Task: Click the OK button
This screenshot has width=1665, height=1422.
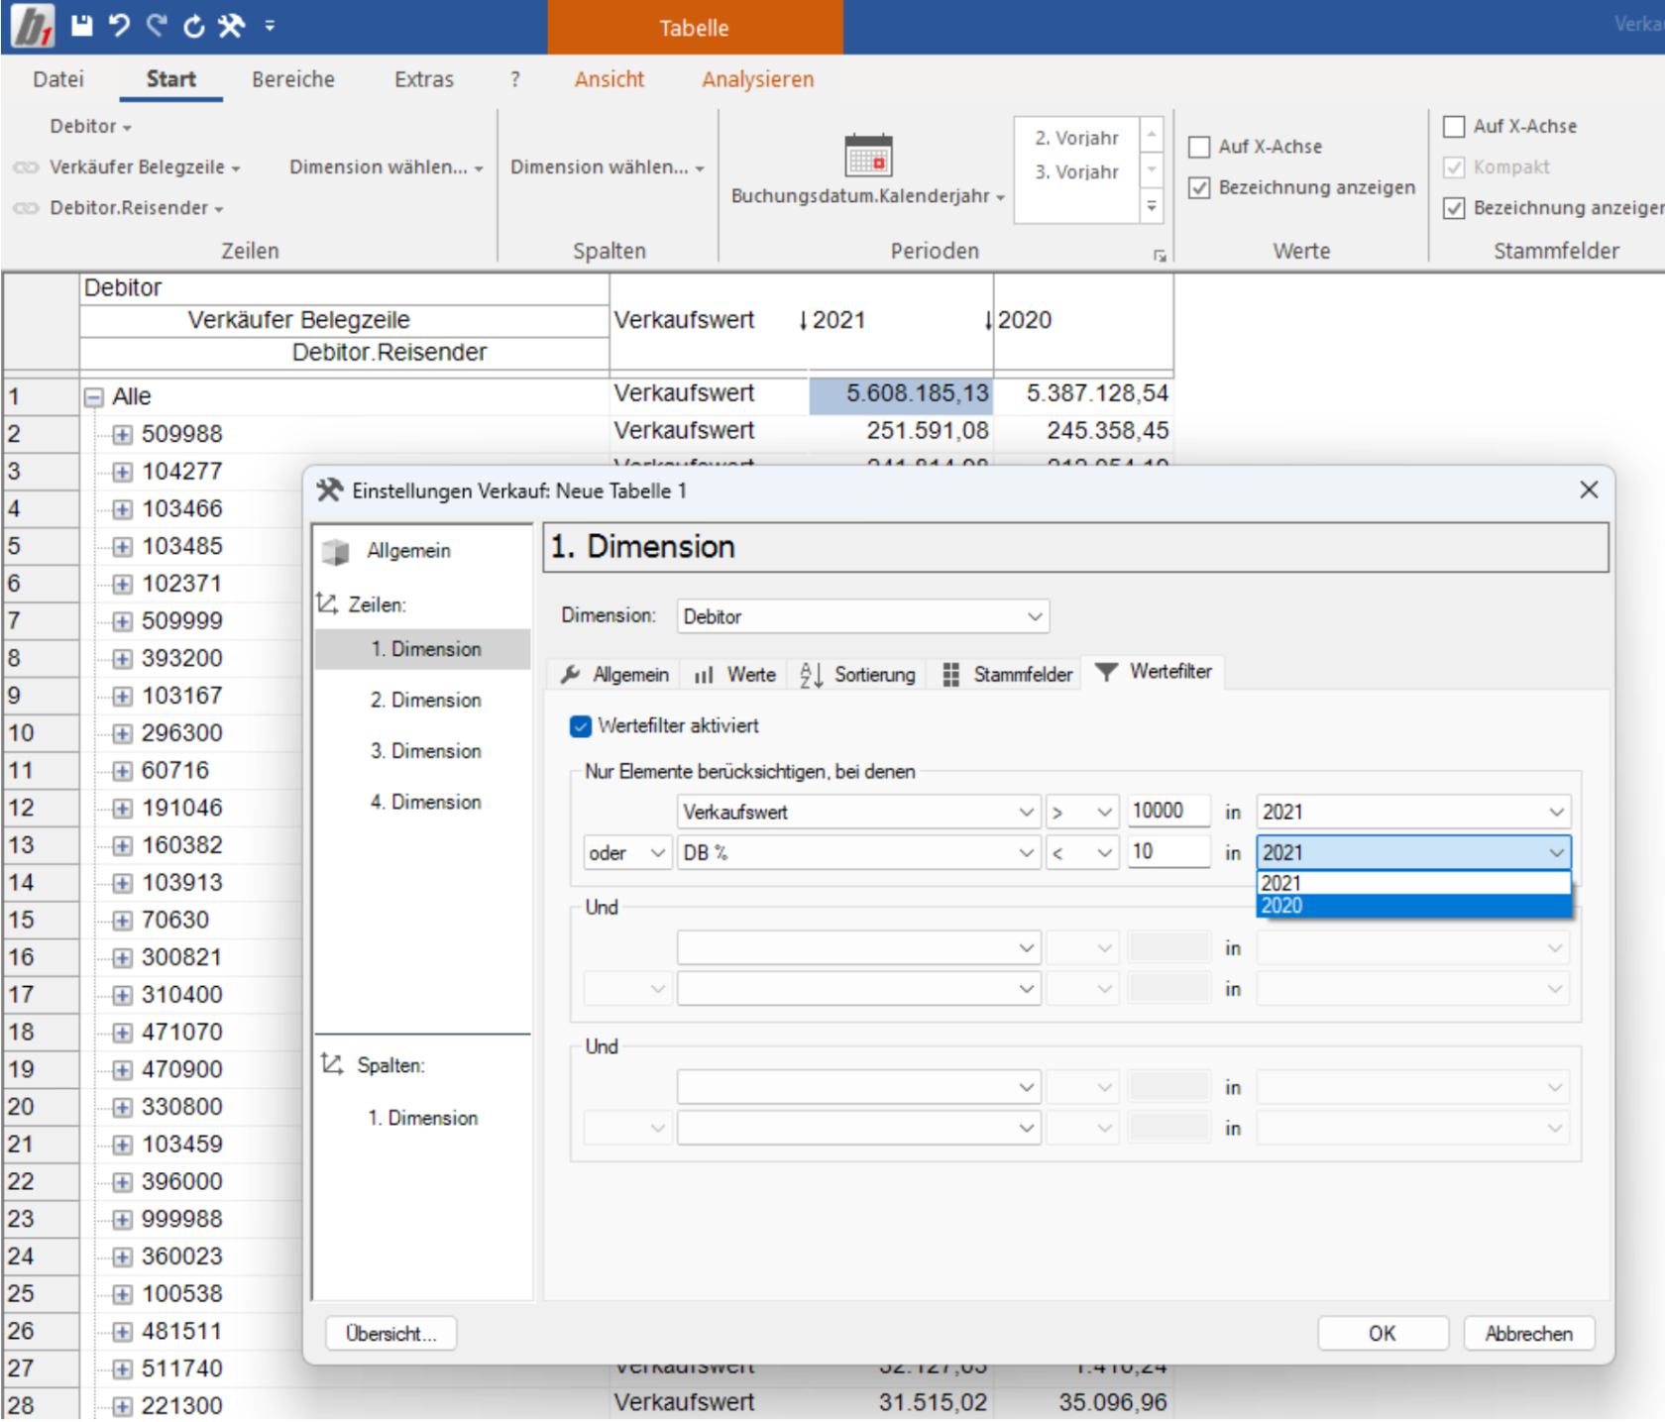Action: tap(1383, 1334)
